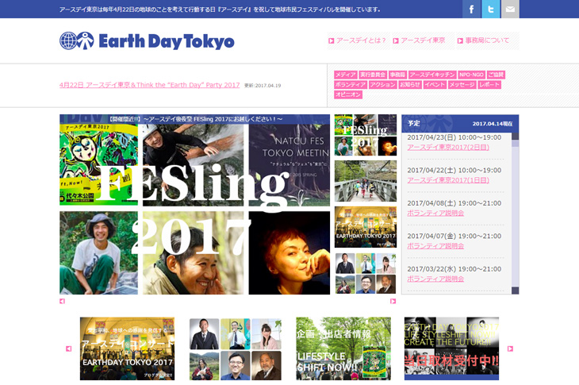Open the April 22 Earth Day Party 2017 news link
Viewport: 579px width, 385px height.
click(x=149, y=85)
